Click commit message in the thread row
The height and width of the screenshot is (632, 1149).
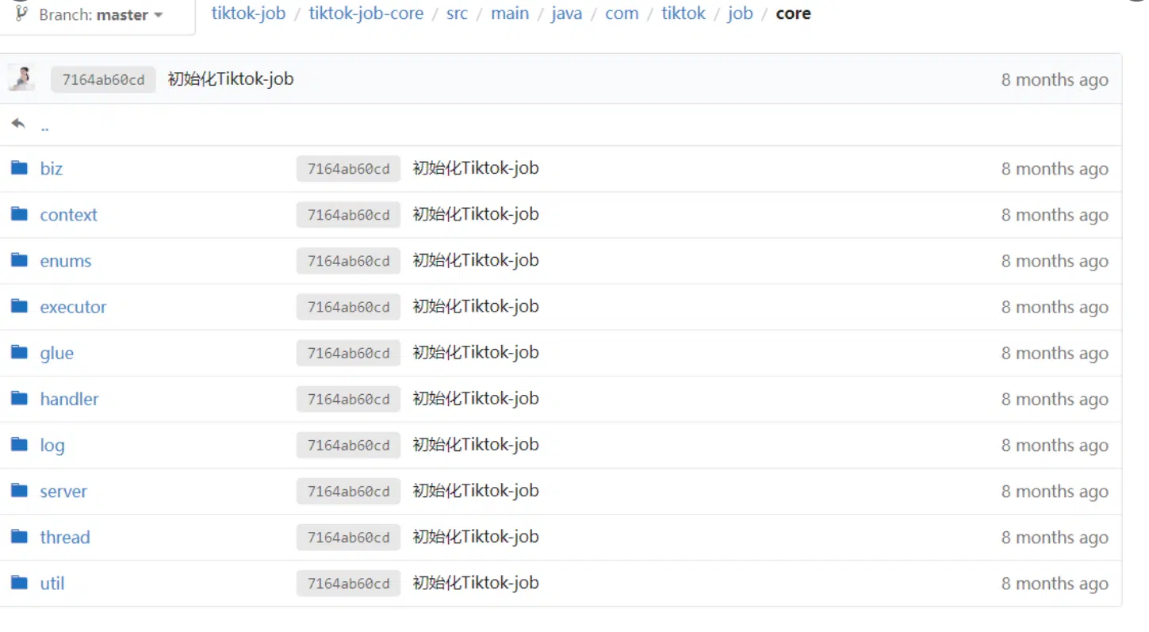tap(476, 535)
